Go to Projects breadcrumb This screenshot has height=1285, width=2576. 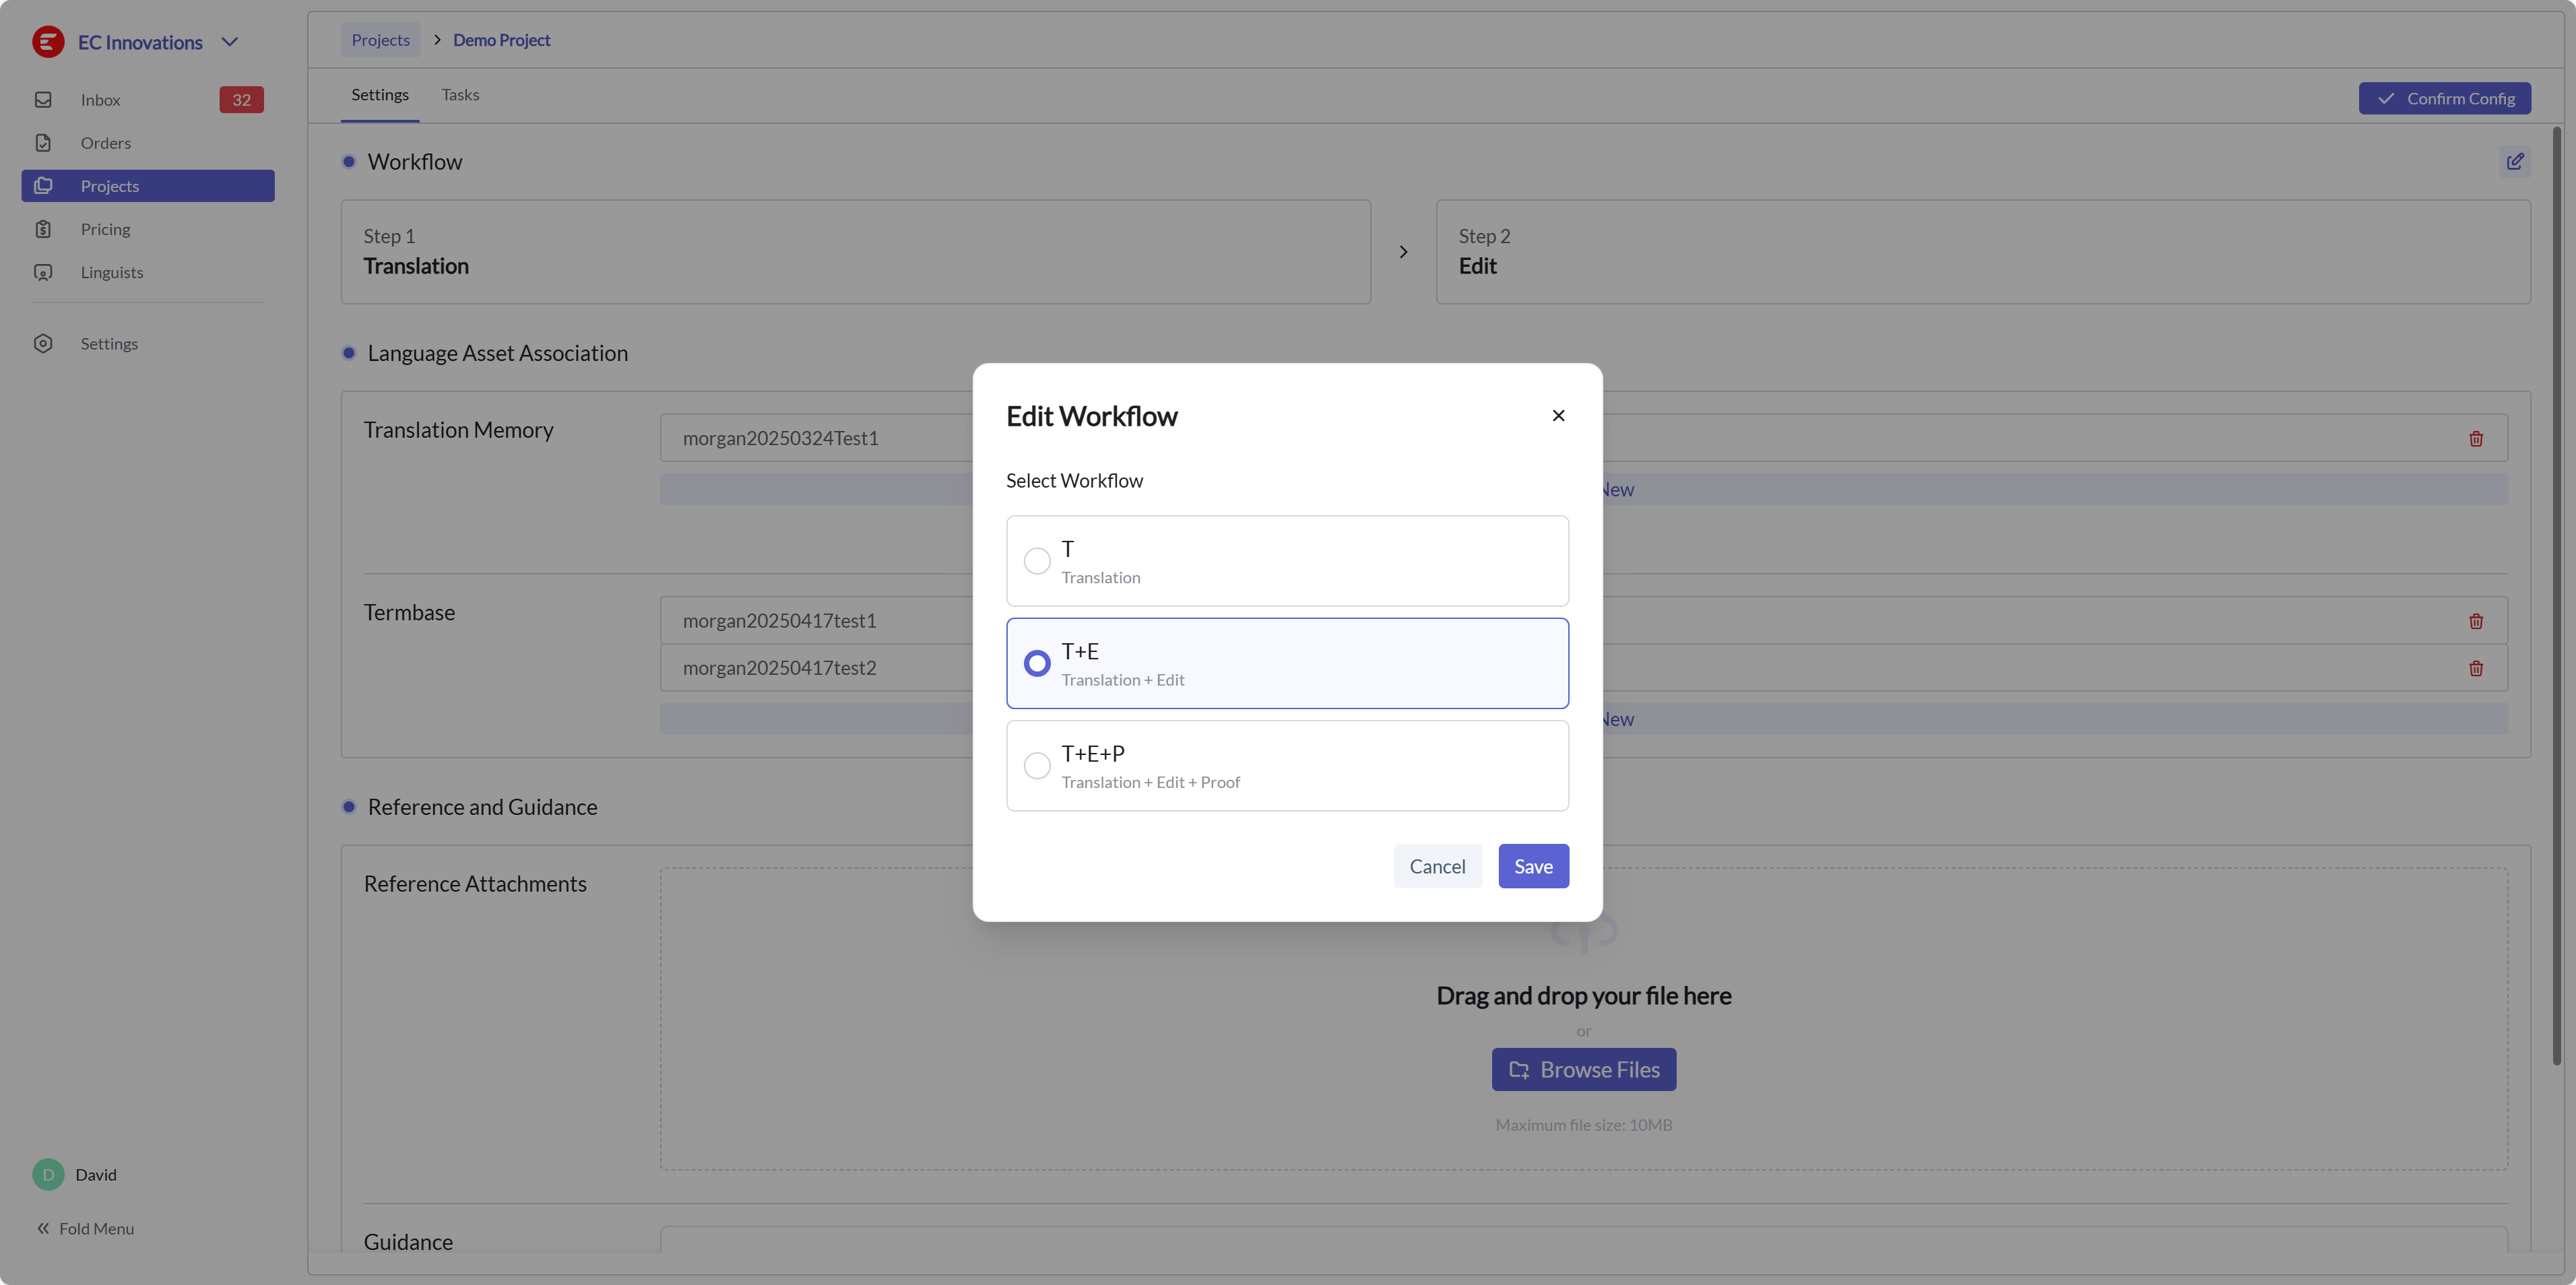380,40
